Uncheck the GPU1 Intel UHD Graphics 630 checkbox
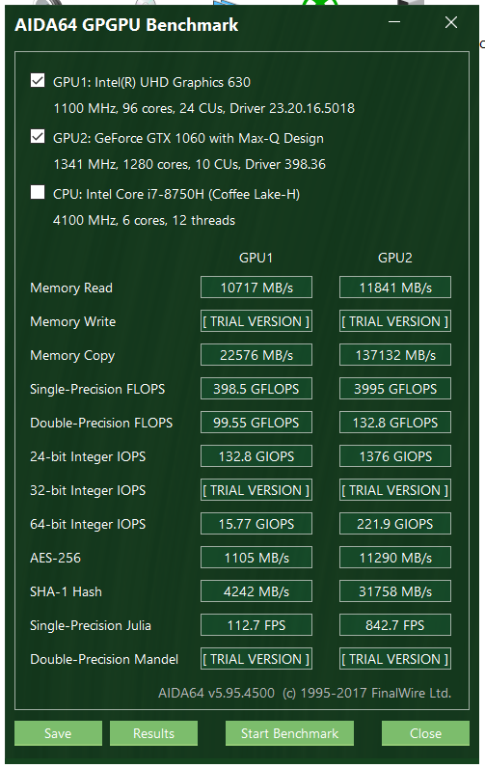This screenshot has height=768, width=485. click(x=38, y=80)
